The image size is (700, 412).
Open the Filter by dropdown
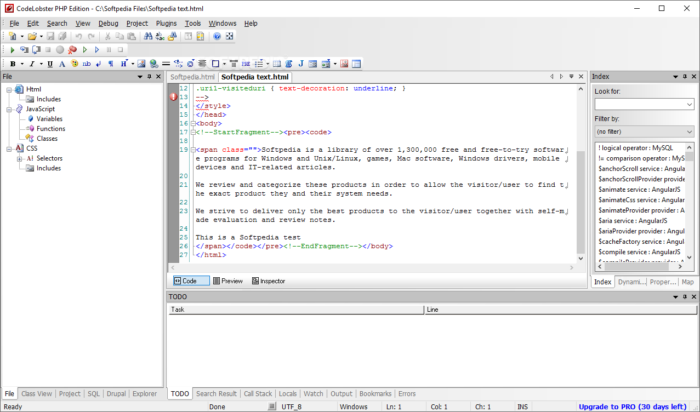(644, 131)
